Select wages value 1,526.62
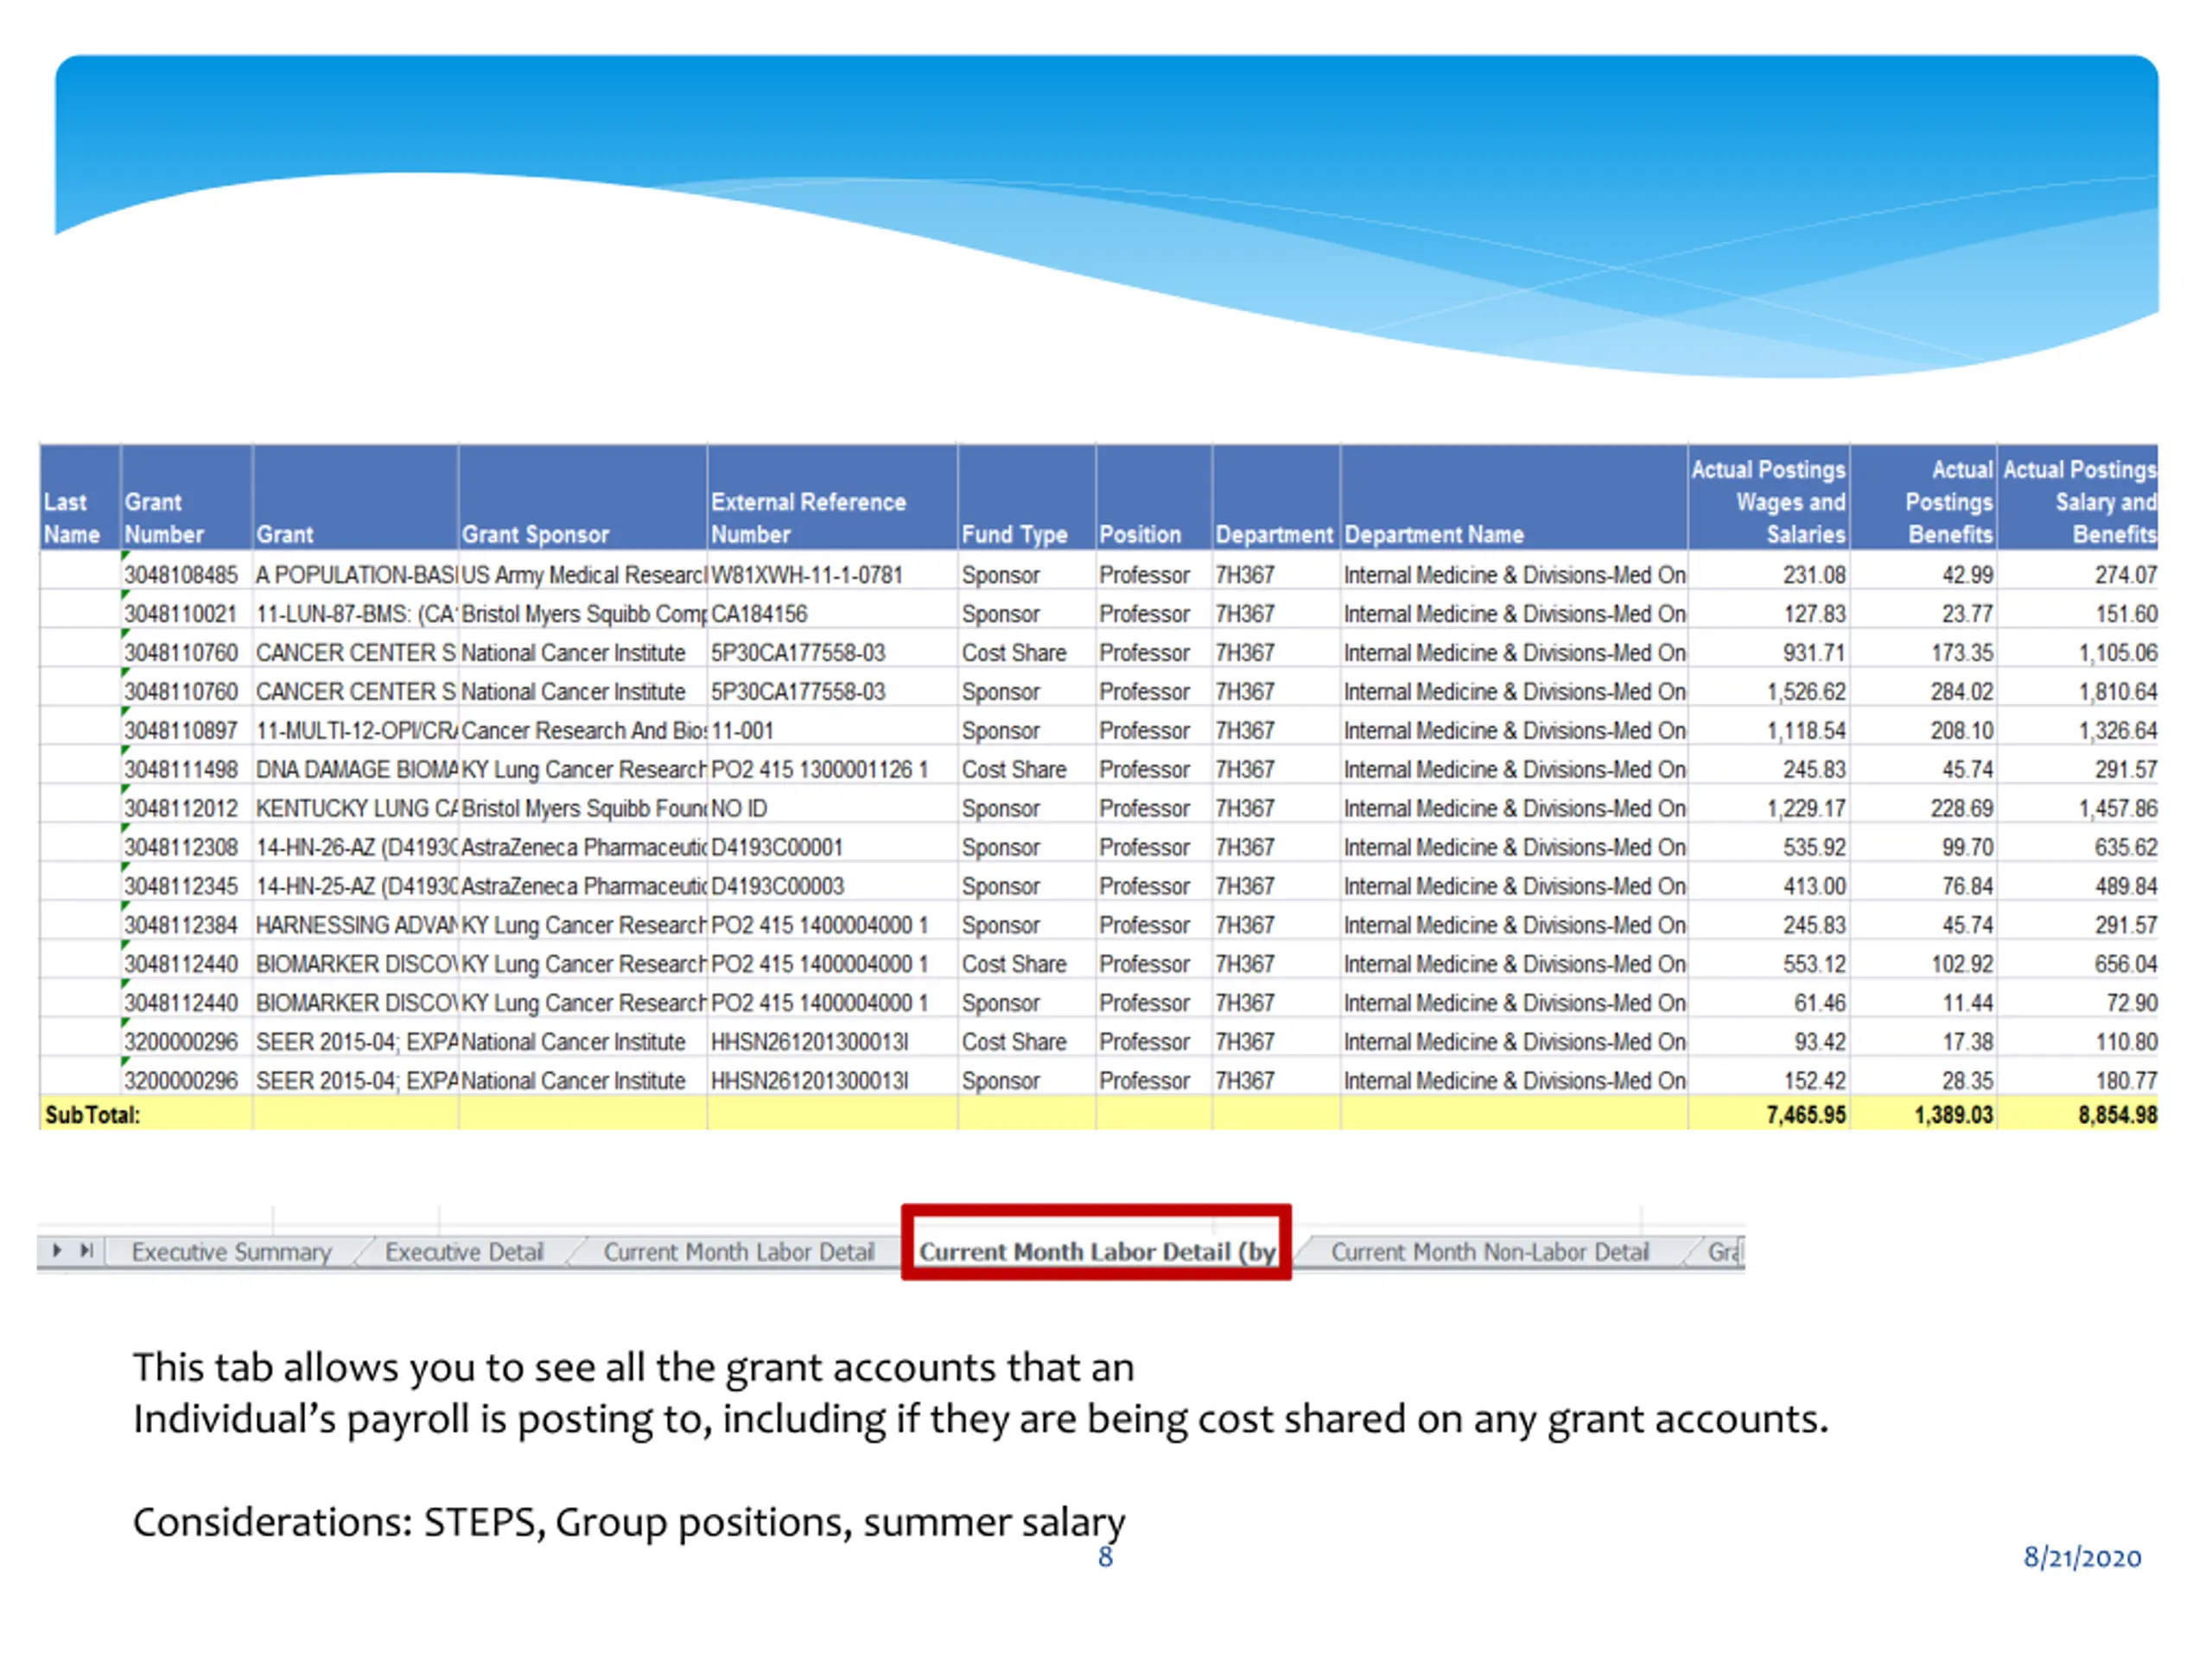This screenshot has width=2212, height=1659. [1806, 692]
